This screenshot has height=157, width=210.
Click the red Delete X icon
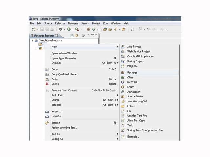[x=47, y=84]
